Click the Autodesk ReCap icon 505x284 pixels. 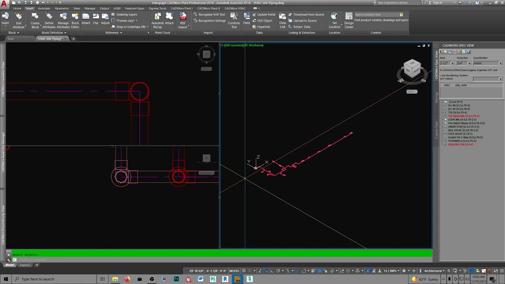point(157,21)
